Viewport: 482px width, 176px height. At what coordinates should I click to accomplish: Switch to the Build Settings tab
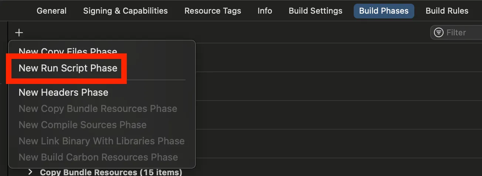point(315,11)
